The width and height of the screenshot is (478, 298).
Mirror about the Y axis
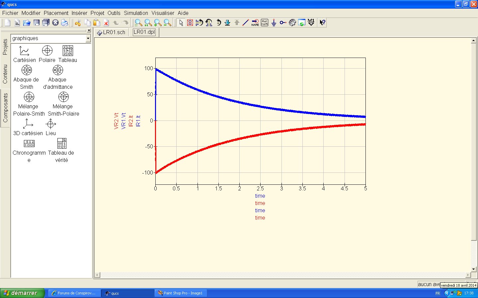pos(209,23)
